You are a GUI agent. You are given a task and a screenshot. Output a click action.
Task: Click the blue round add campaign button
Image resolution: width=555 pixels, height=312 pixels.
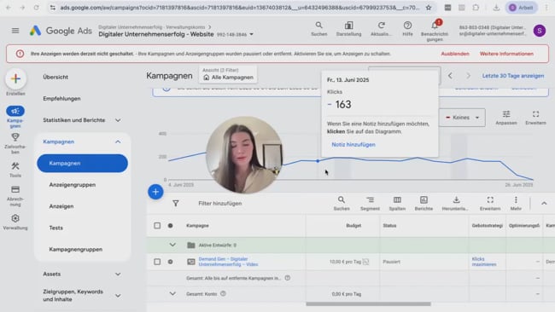point(155,192)
